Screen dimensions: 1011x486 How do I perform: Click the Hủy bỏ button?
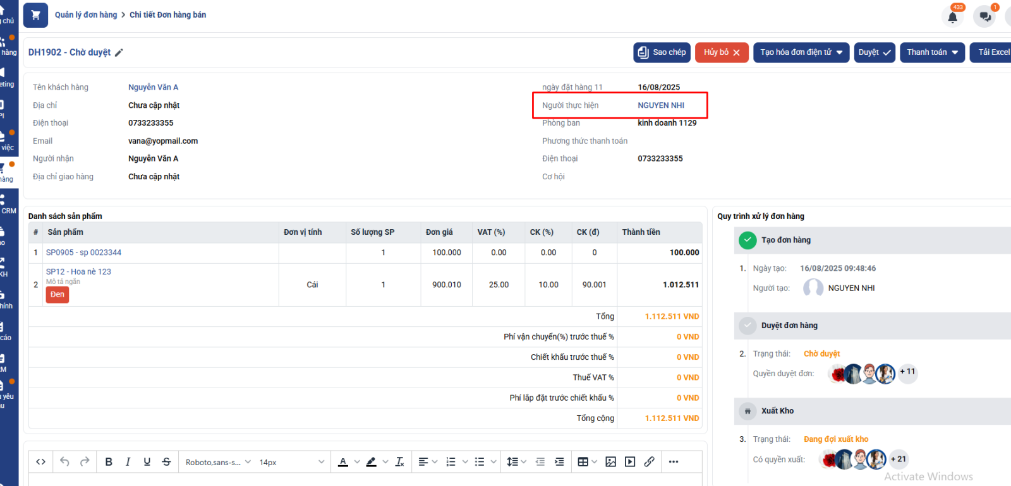tap(722, 52)
